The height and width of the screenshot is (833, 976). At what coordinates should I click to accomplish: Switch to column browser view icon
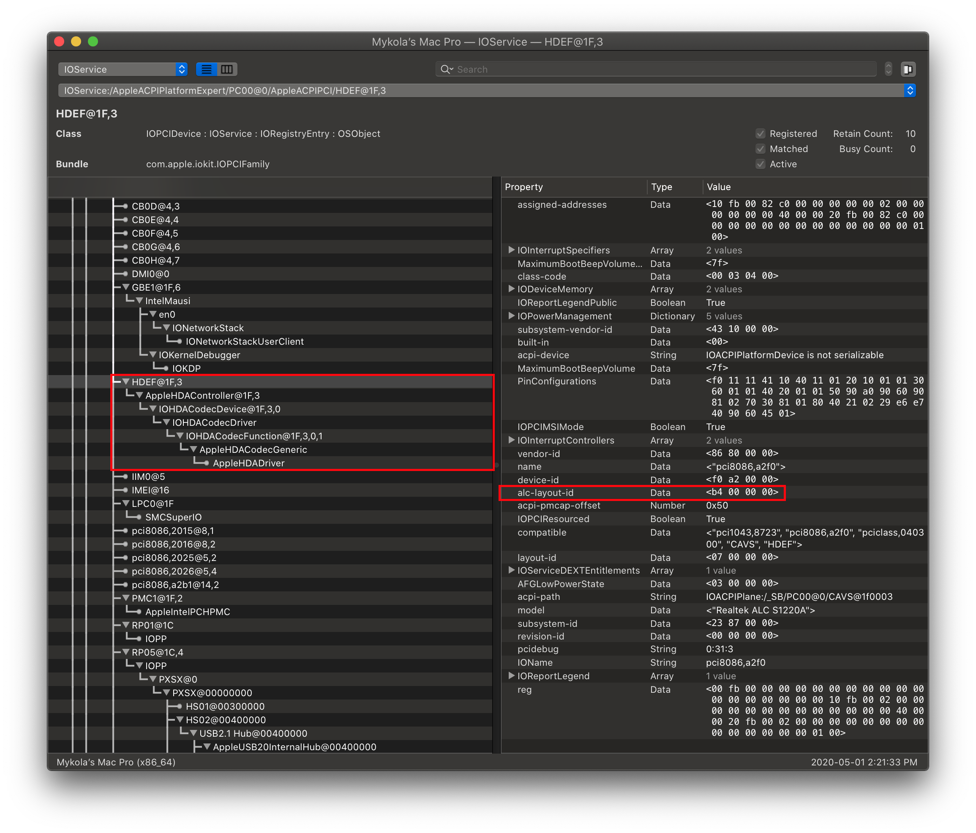point(227,69)
